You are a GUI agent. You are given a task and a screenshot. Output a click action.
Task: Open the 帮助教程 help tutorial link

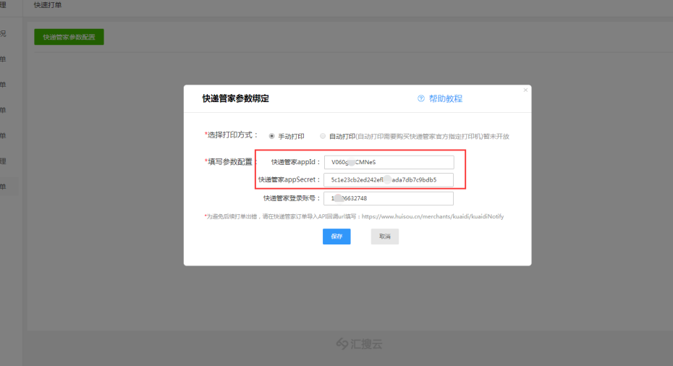(x=445, y=99)
